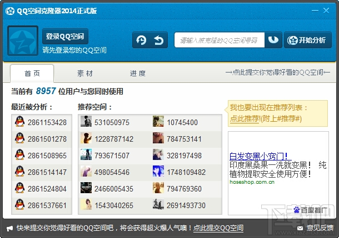339x238 pixels.
Task: Click the history clock icon in toolbar
Action: click(141, 40)
